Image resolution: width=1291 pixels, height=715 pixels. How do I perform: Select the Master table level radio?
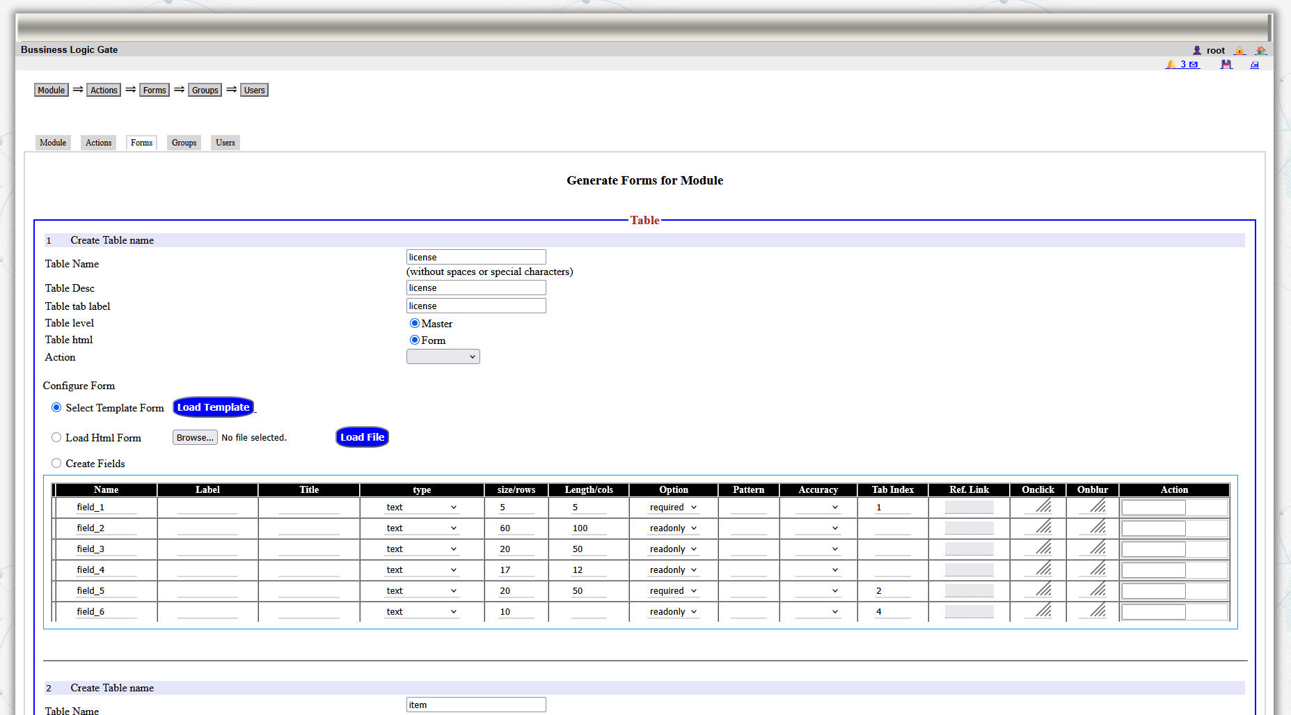[x=415, y=323]
